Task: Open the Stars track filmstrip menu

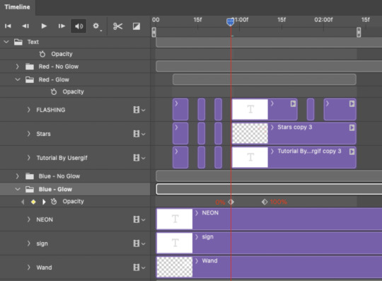Action: coord(139,134)
